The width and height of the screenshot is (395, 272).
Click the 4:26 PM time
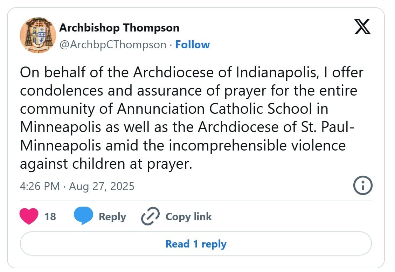(x=40, y=186)
